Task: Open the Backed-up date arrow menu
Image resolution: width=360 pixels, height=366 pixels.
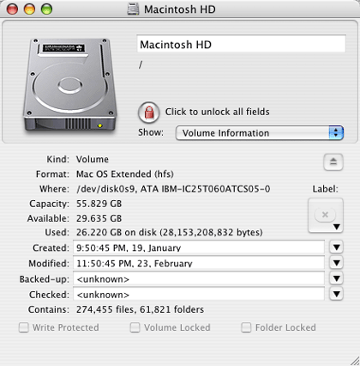Action: coord(336,278)
